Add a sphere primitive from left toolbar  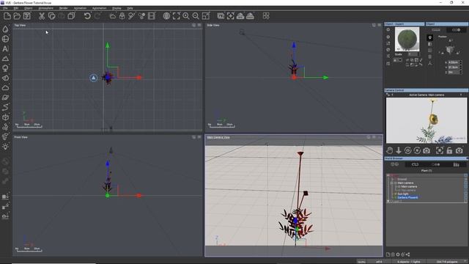[5, 39]
